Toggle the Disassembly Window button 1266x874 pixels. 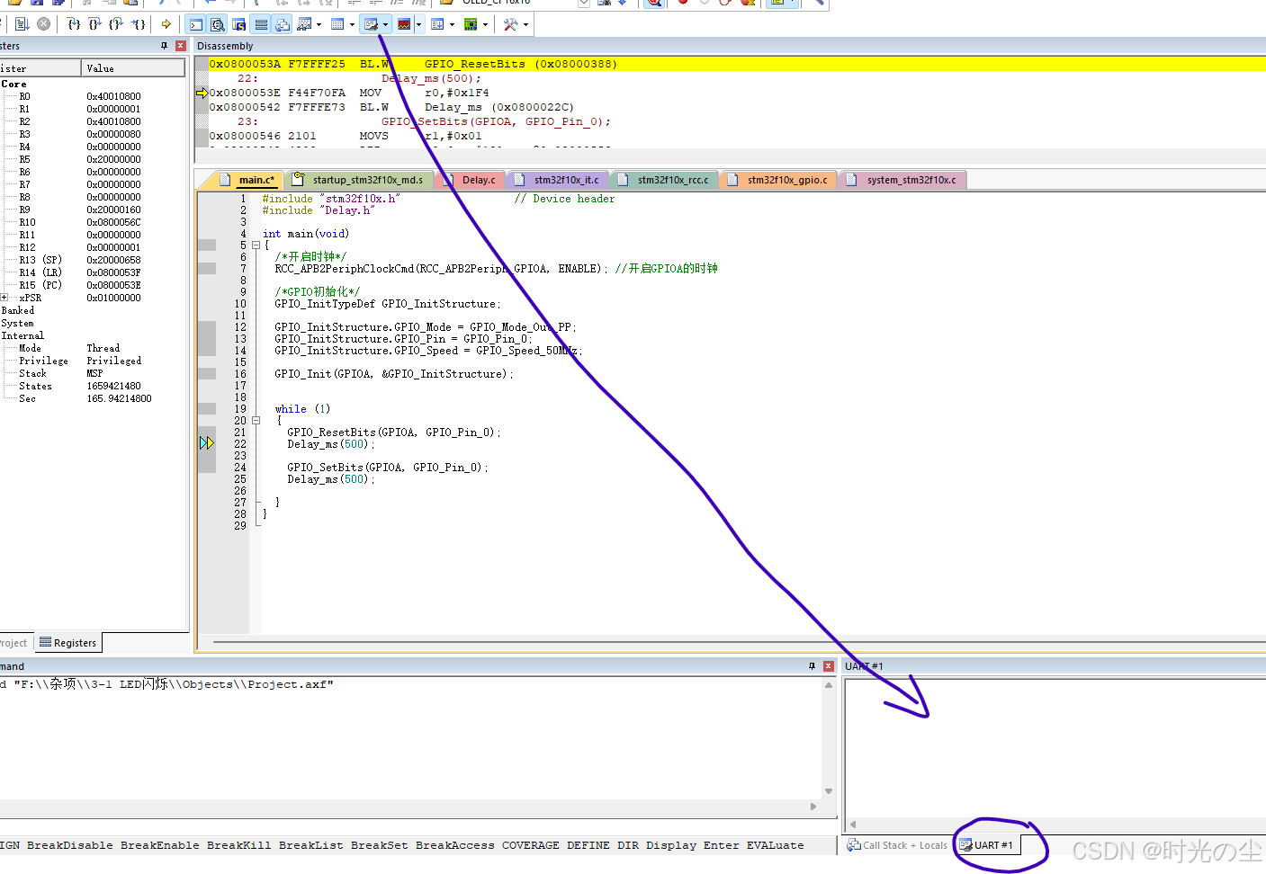pyautogui.click(x=218, y=24)
